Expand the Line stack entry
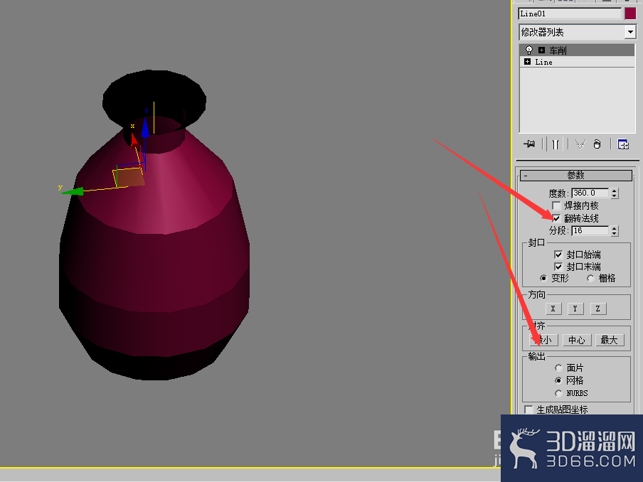 [527, 61]
